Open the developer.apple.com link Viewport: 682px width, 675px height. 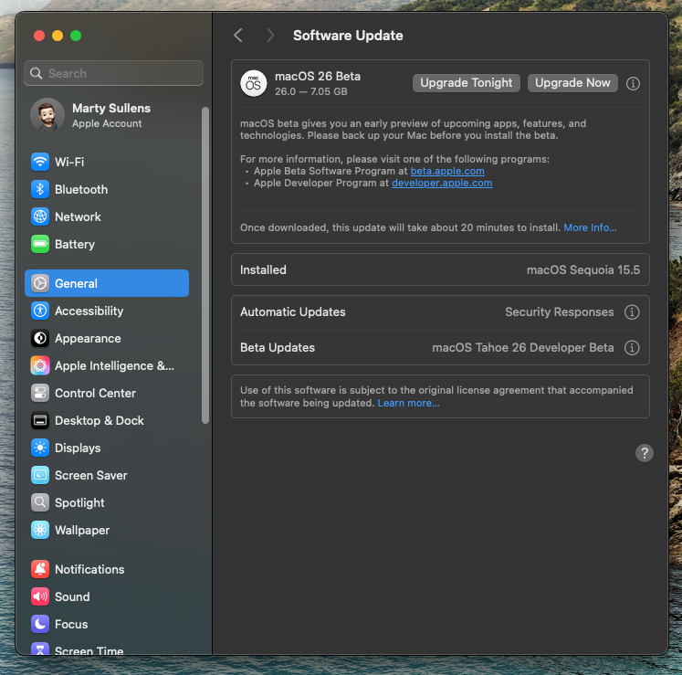[442, 183]
